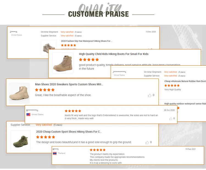Click the Thailand flag icon

[x=55, y=153]
